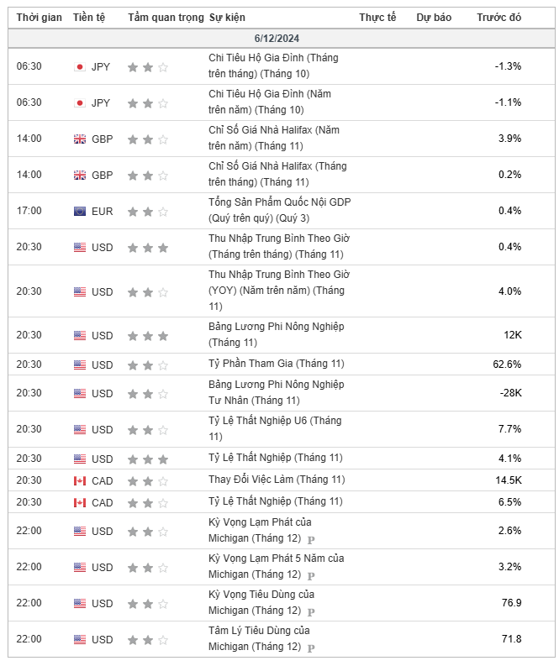Open Bảng Lương Phi Nông Nghiệp Tư Nhân event
559x666 pixels.
[x=276, y=392]
